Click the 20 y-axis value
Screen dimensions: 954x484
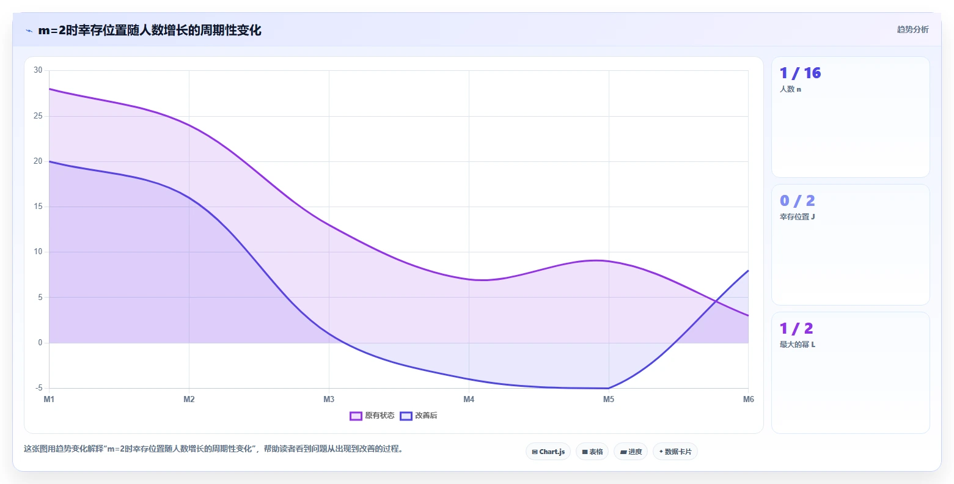39,161
